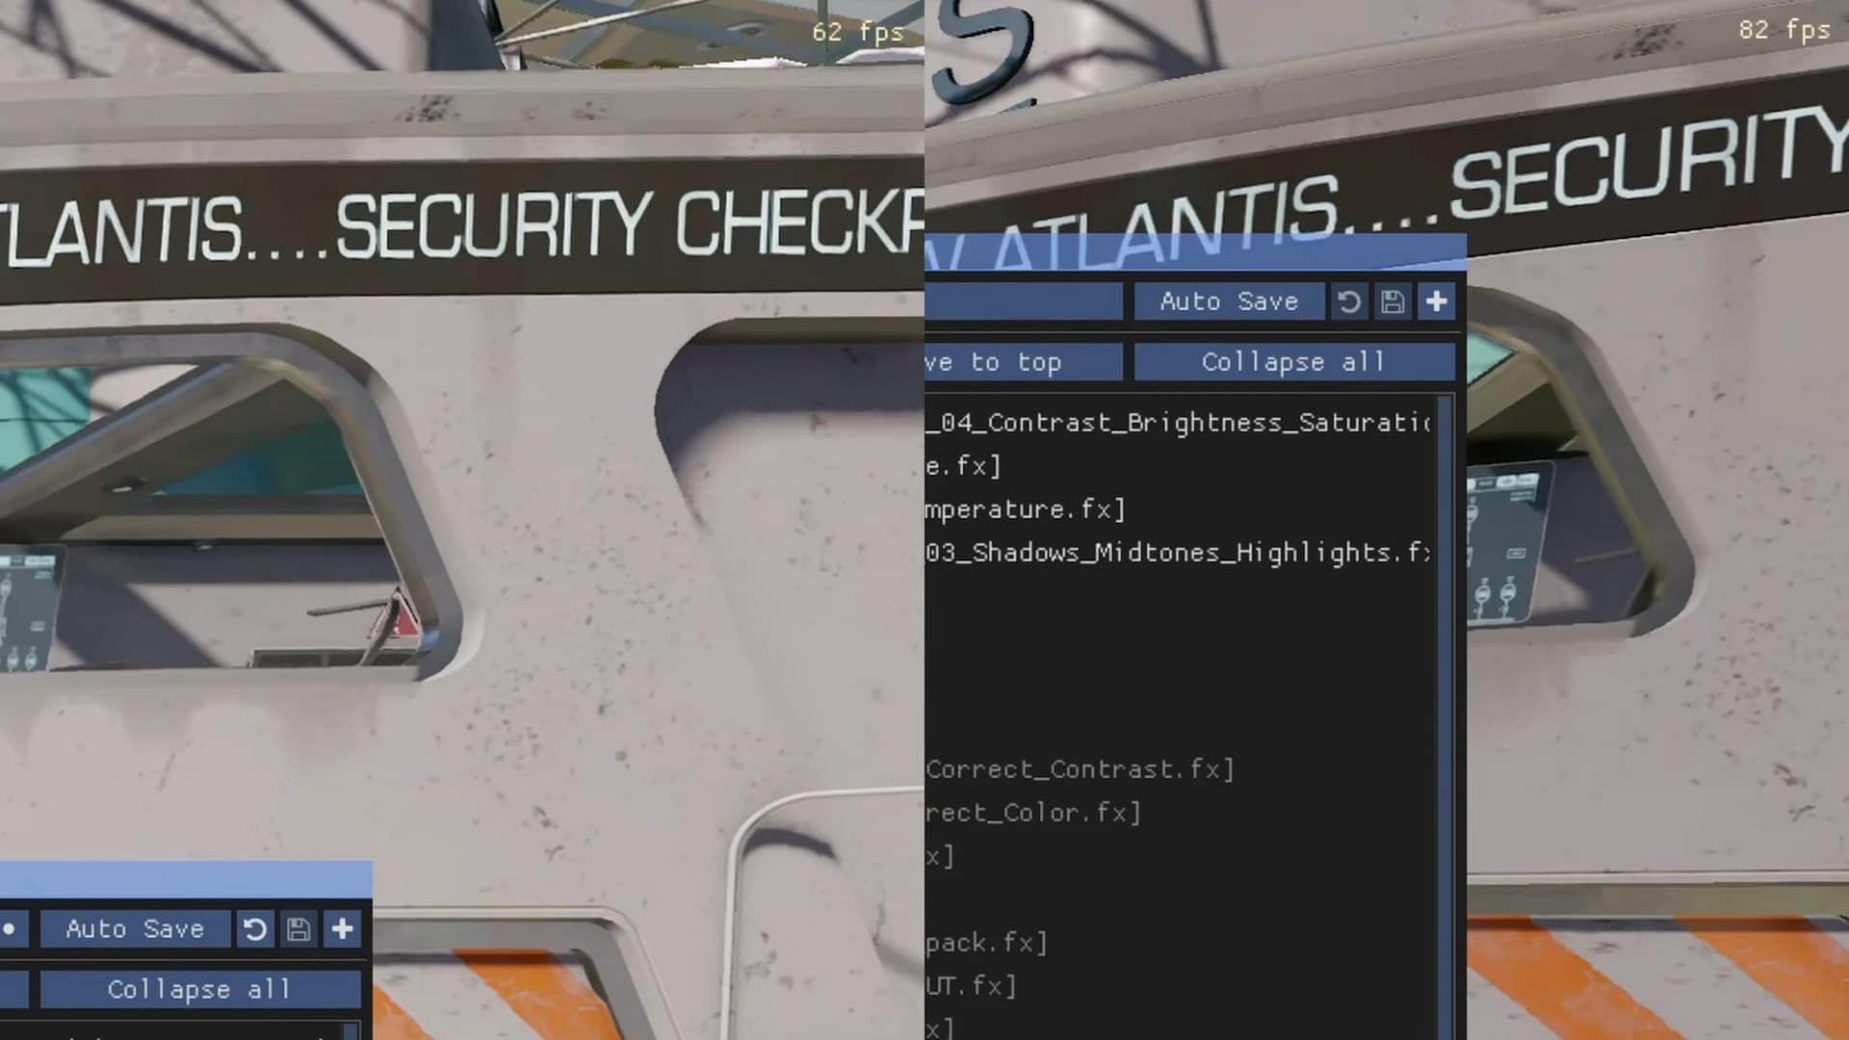Viewport: 1849px width, 1040px height.
Task: Click the save icon in left panel
Action: (298, 928)
